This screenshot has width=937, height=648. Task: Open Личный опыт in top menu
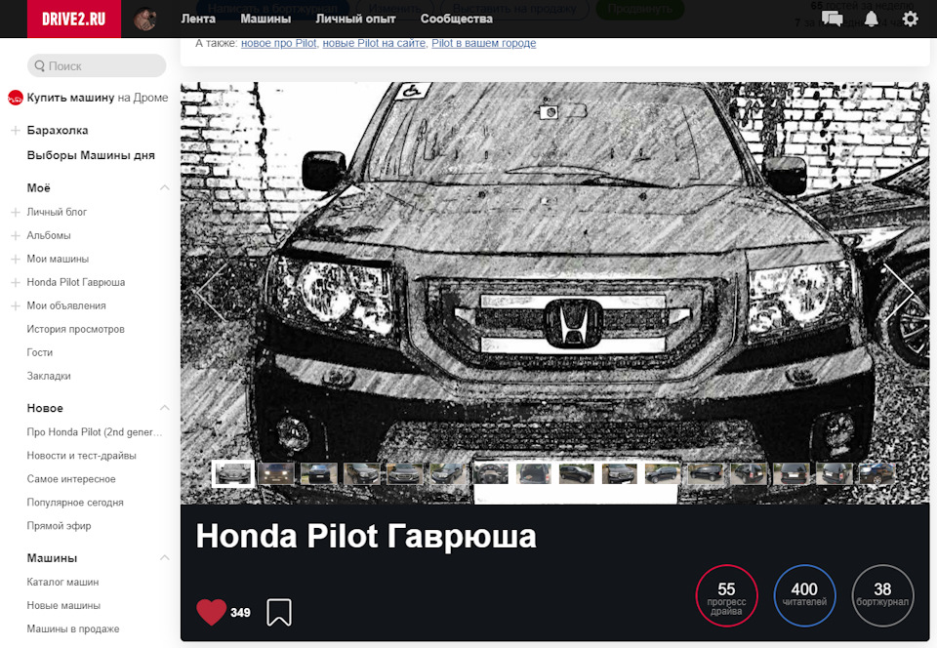[x=355, y=20]
